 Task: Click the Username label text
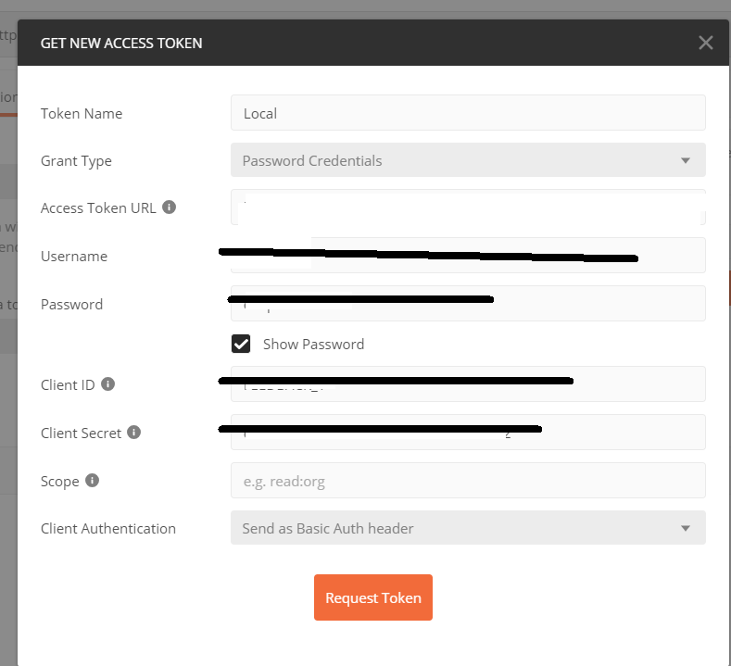click(x=74, y=257)
